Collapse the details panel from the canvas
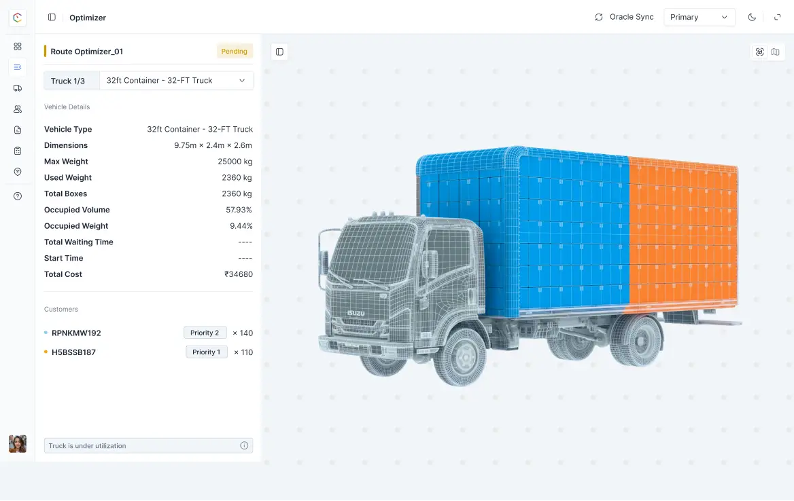Image resolution: width=794 pixels, height=501 pixels. tap(279, 52)
